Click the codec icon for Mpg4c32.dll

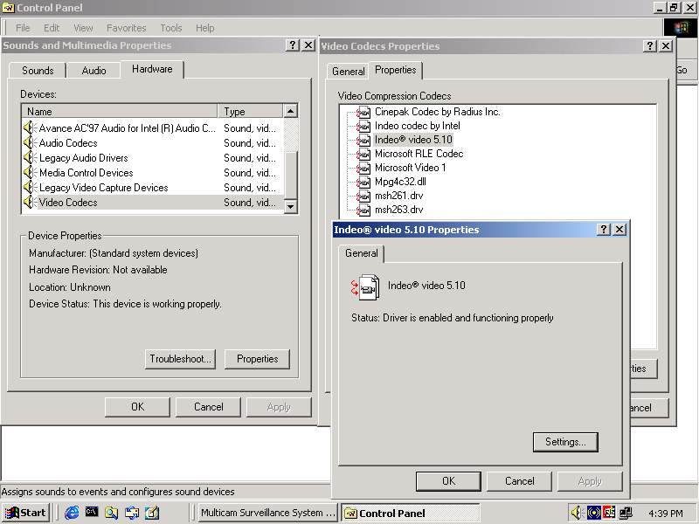coord(363,182)
